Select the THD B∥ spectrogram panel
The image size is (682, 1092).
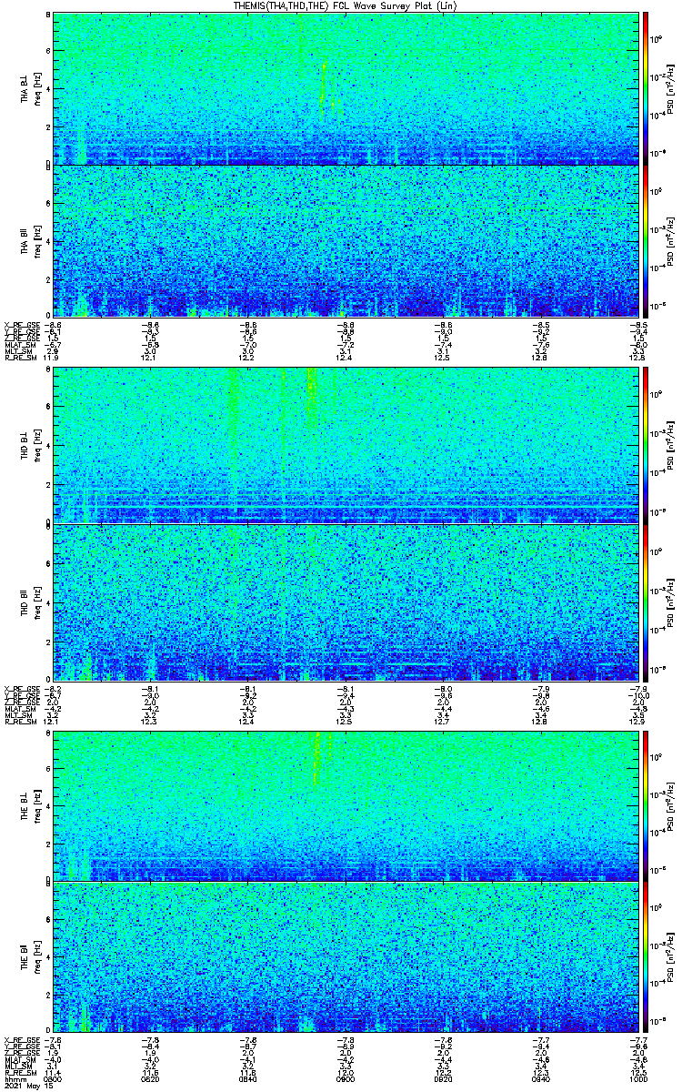coord(346,602)
